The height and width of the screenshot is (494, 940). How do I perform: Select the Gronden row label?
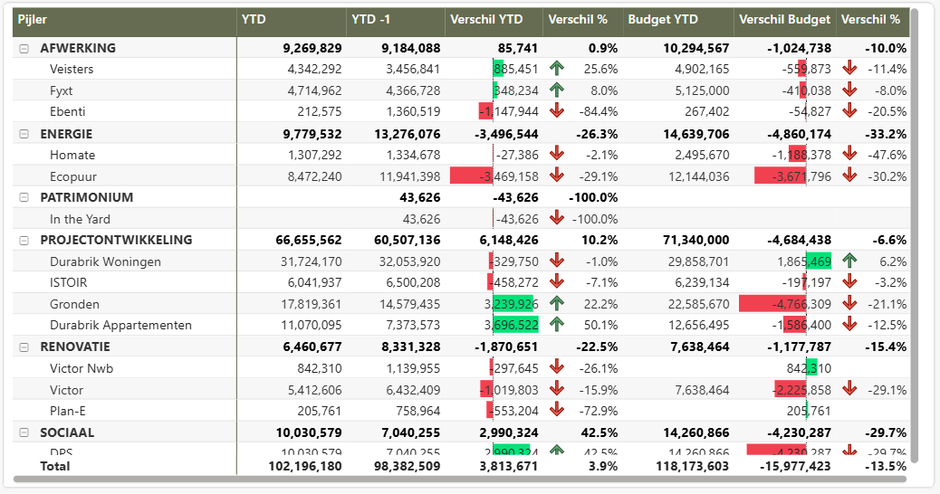coord(74,304)
